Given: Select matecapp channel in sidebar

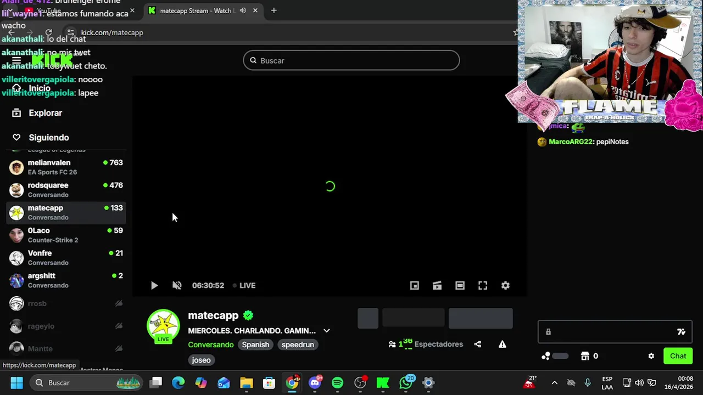Looking at the screenshot, I should (x=66, y=212).
